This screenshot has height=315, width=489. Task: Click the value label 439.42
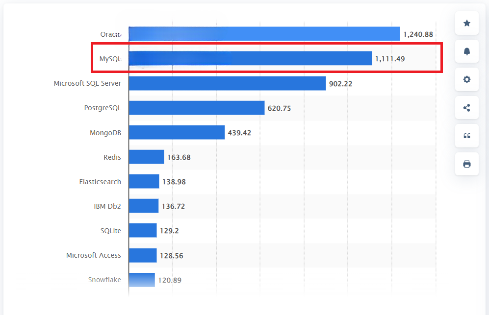point(239,133)
